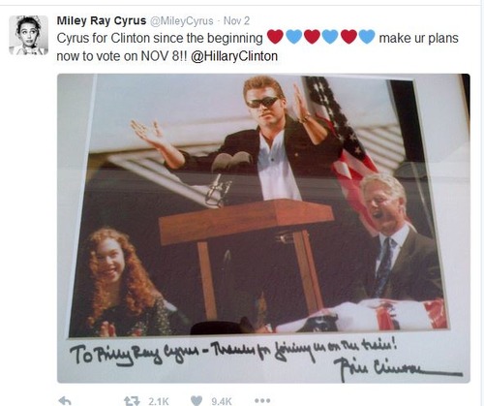Open the more options ellipsis icon

262,401
